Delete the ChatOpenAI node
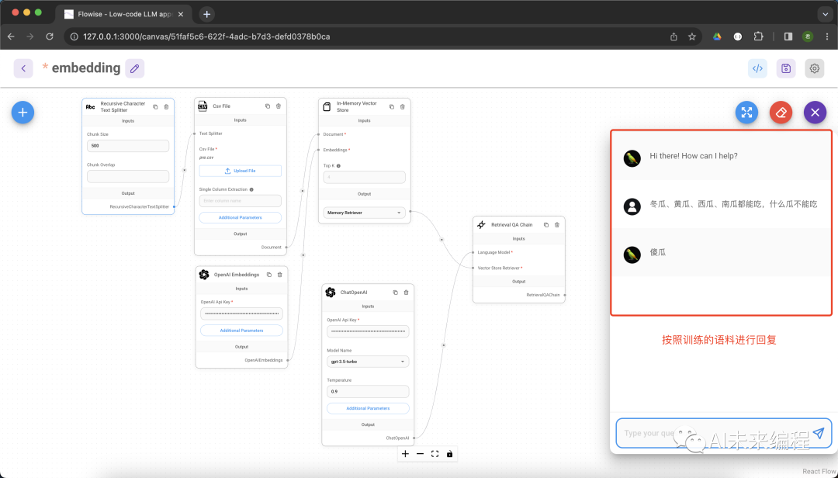 [406, 293]
